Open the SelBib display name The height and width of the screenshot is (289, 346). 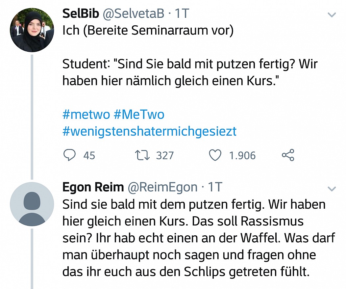(x=81, y=13)
